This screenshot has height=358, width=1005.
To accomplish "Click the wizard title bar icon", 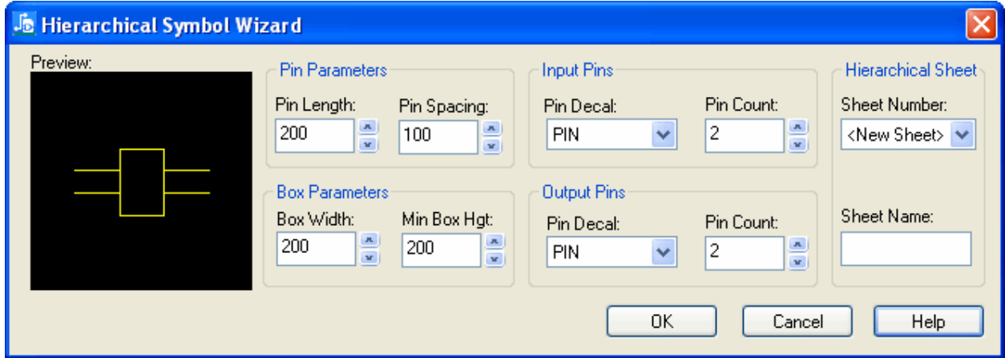I will 24,25.
